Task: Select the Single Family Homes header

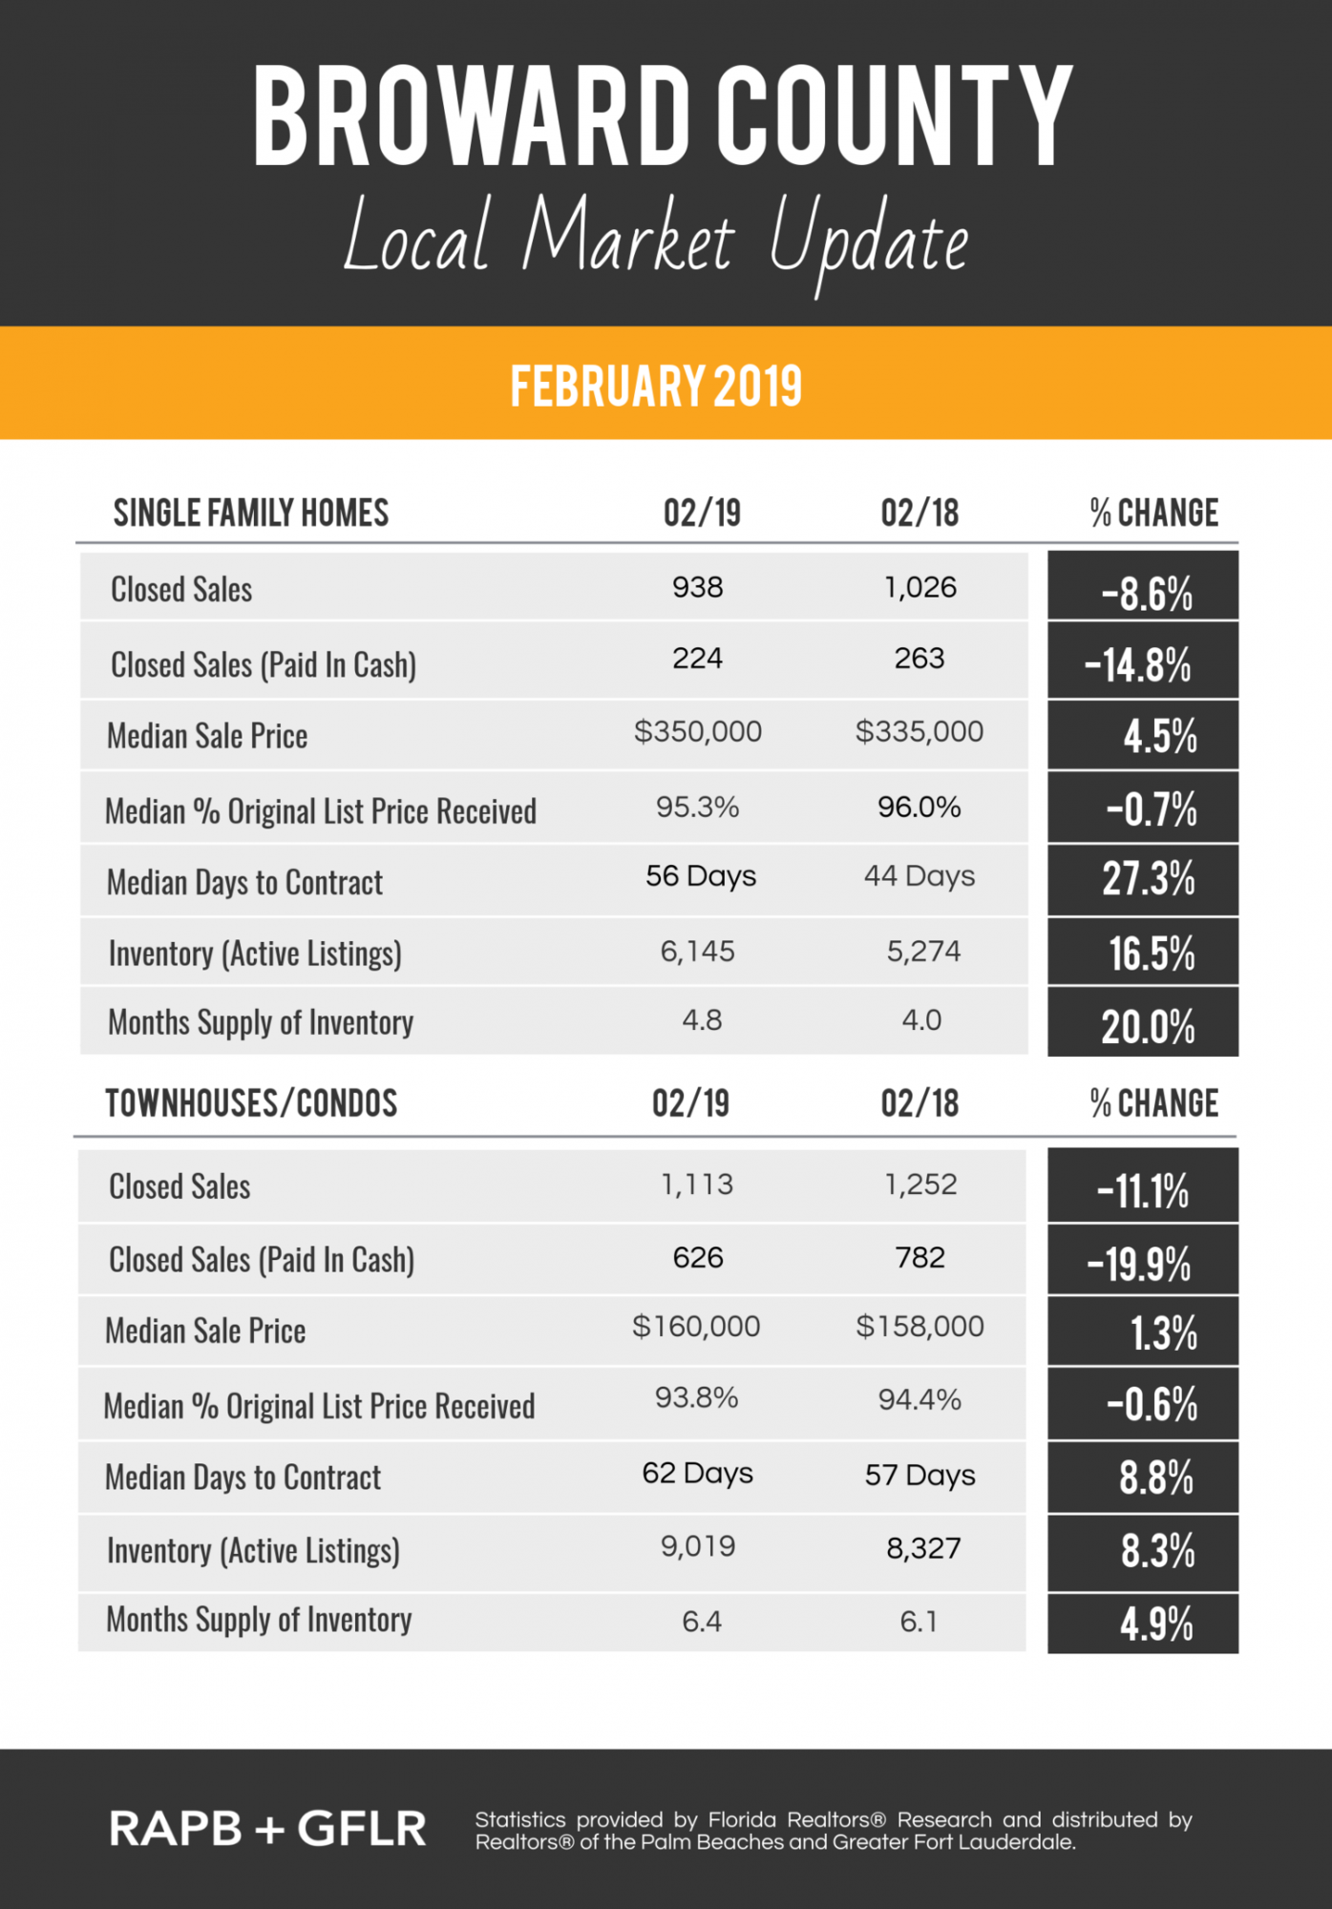Action: 251,513
